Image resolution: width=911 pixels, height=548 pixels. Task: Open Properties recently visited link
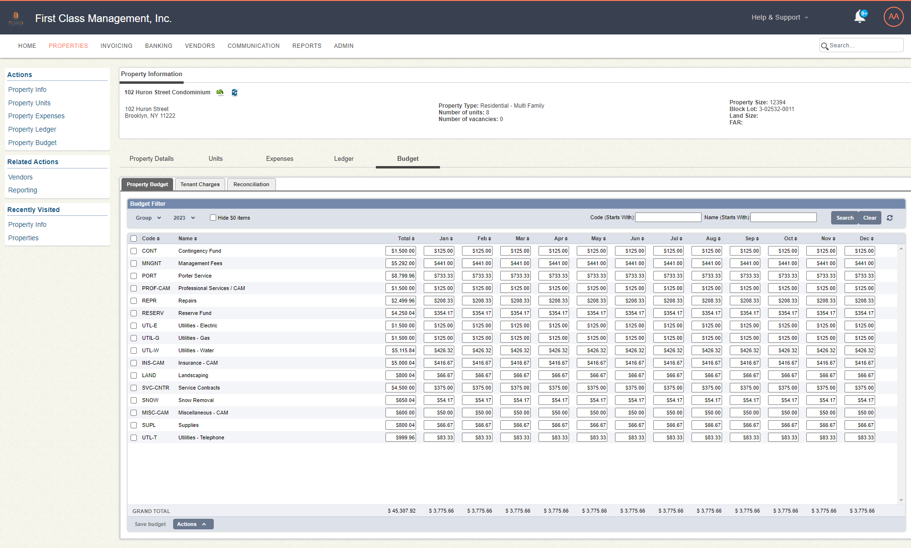click(x=23, y=238)
